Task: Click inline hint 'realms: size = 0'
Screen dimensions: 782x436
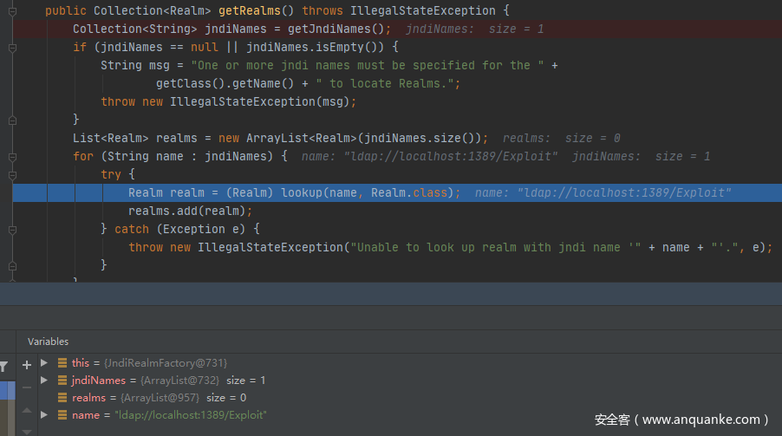Action: (562, 138)
